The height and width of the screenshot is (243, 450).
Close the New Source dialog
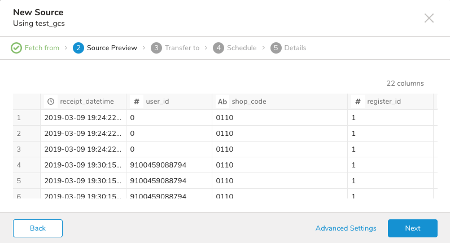click(x=429, y=18)
